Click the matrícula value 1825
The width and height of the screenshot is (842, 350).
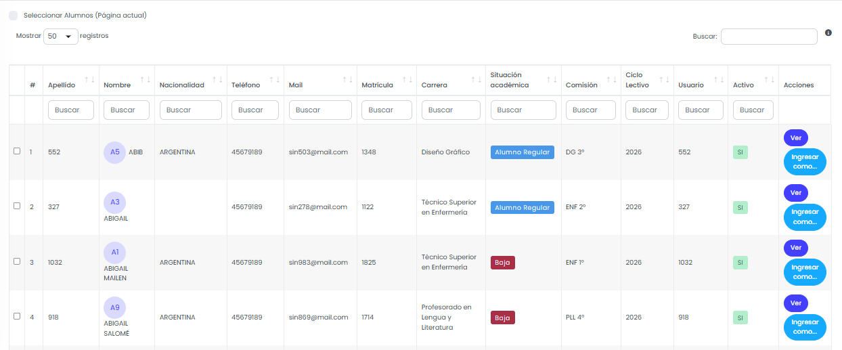[x=368, y=262]
